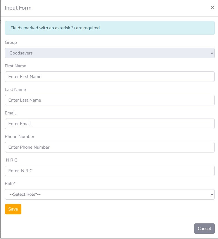Expand the Select Role dropdown

[110, 194]
